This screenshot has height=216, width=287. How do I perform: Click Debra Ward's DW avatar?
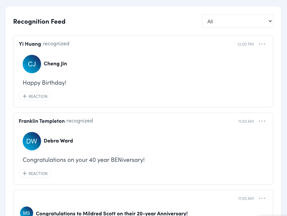point(32,141)
